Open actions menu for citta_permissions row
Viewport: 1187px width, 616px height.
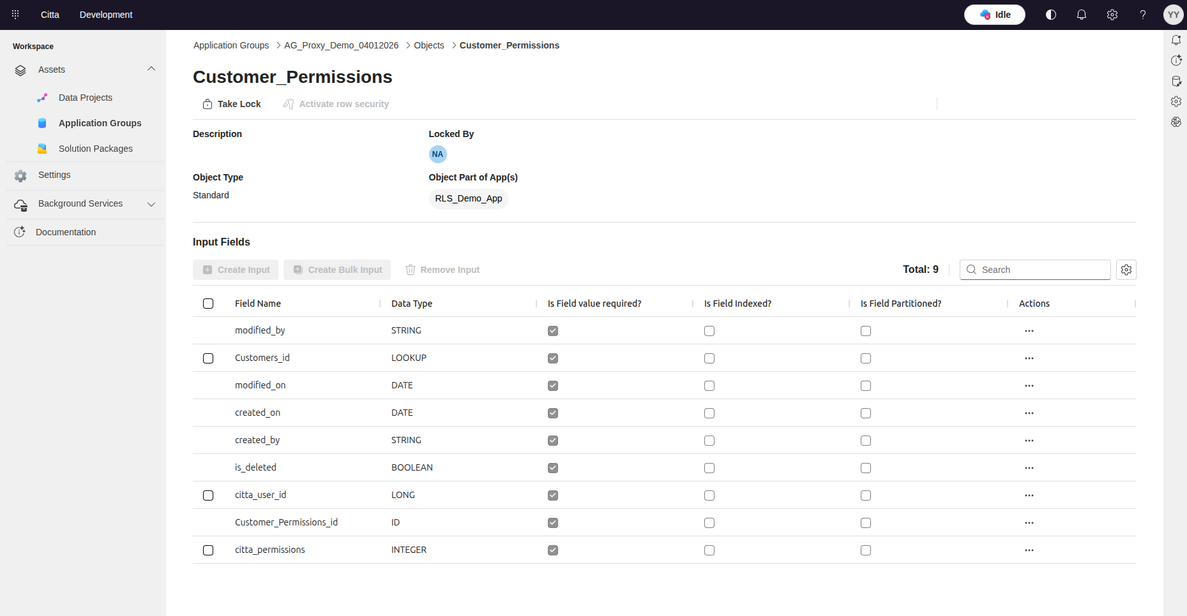click(1029, 550)
